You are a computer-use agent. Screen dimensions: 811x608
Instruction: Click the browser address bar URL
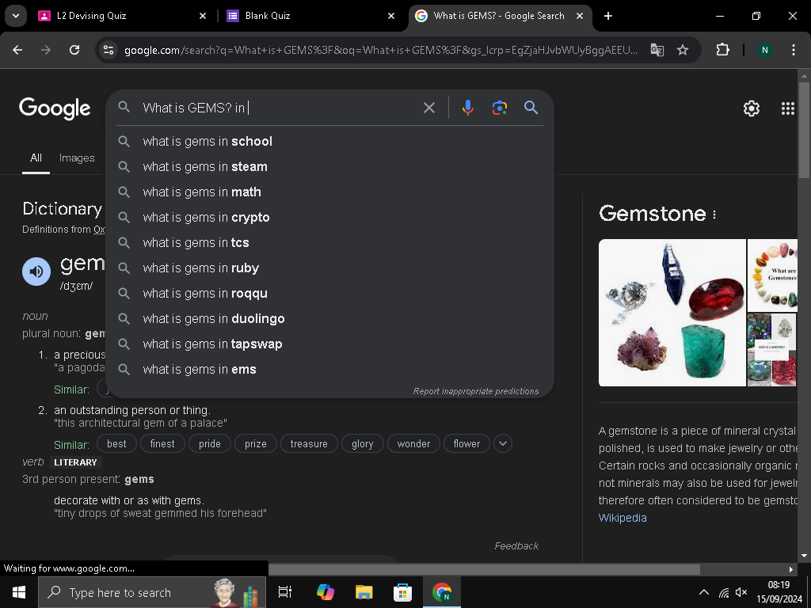(381, 50)
